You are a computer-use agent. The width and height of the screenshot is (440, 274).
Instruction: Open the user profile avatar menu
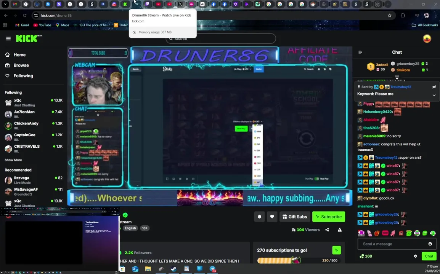[427, 39]
